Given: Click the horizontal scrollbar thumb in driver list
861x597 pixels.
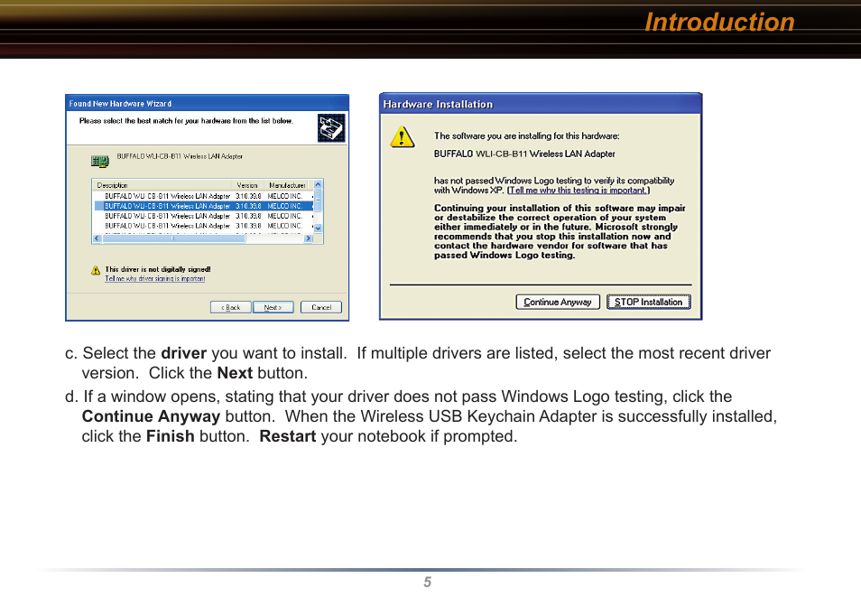Looking at the screenshot, I should (x=173, y=238).
